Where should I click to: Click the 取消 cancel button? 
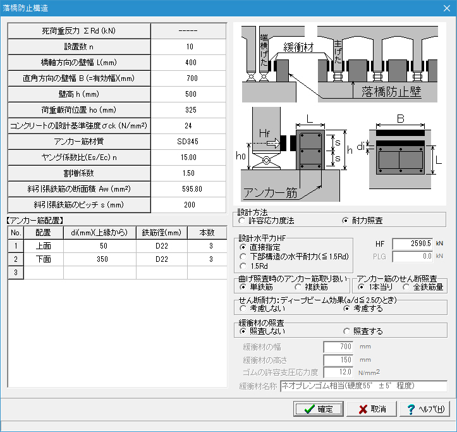[372, 409]
